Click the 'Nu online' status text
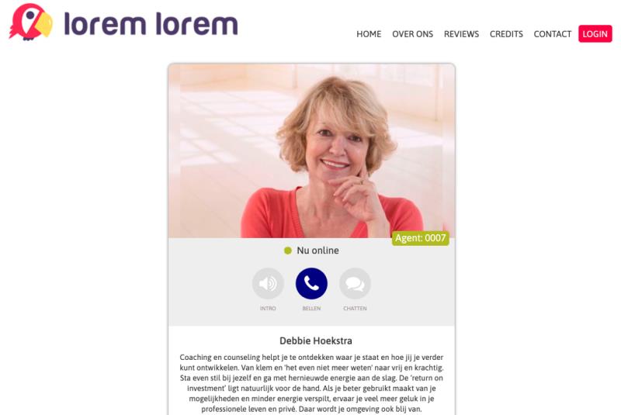621x415 pixels. (x=317, y=251)
